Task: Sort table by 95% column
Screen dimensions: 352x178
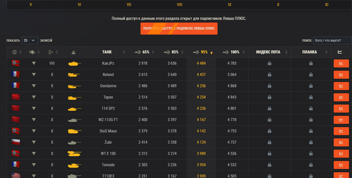Action: [x=200, y=52]
